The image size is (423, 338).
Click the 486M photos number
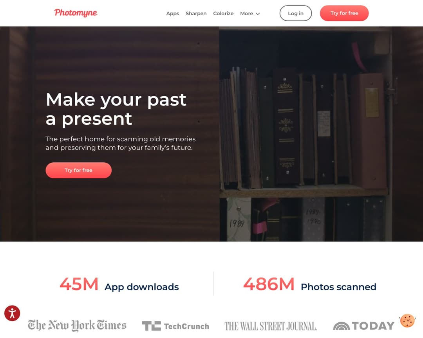tap(269, 284)
